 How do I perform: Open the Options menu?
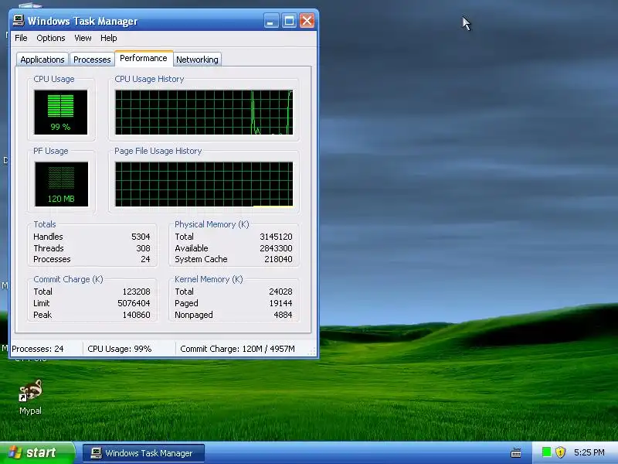click(51, 38)
